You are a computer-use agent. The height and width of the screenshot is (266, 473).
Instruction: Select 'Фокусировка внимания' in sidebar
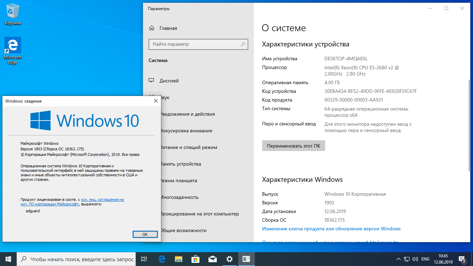[x=186, y=131]
